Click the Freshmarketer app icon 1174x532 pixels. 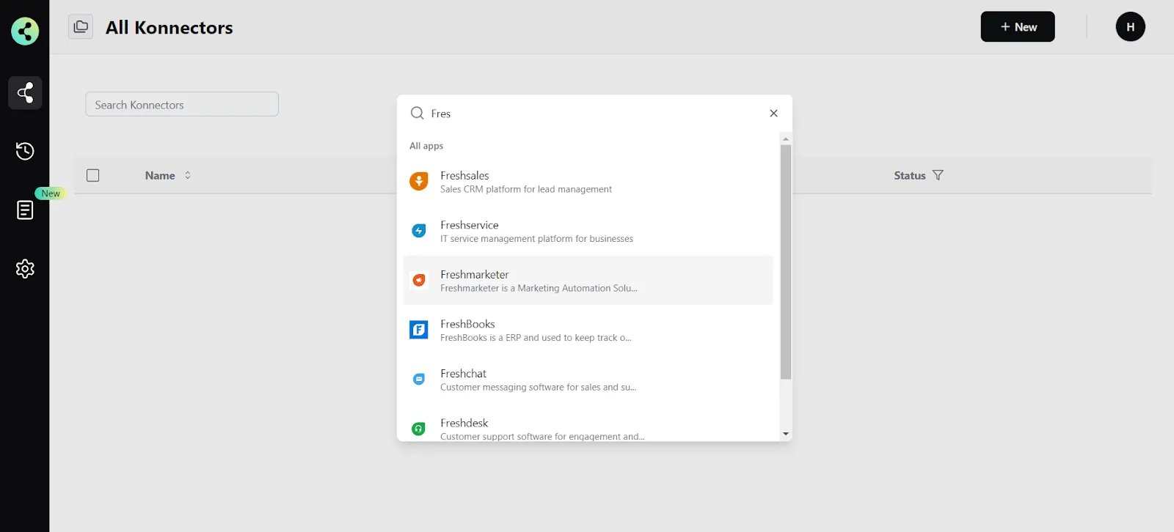[x=419, y=280]
